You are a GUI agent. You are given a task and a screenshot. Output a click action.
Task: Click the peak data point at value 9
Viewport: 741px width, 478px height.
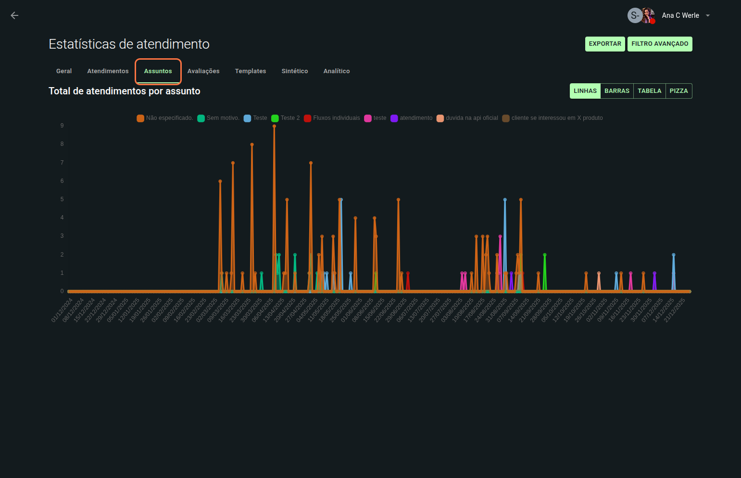274,126
